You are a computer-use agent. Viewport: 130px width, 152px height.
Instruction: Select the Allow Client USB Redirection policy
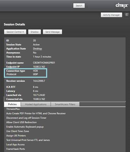click(22, 122)
